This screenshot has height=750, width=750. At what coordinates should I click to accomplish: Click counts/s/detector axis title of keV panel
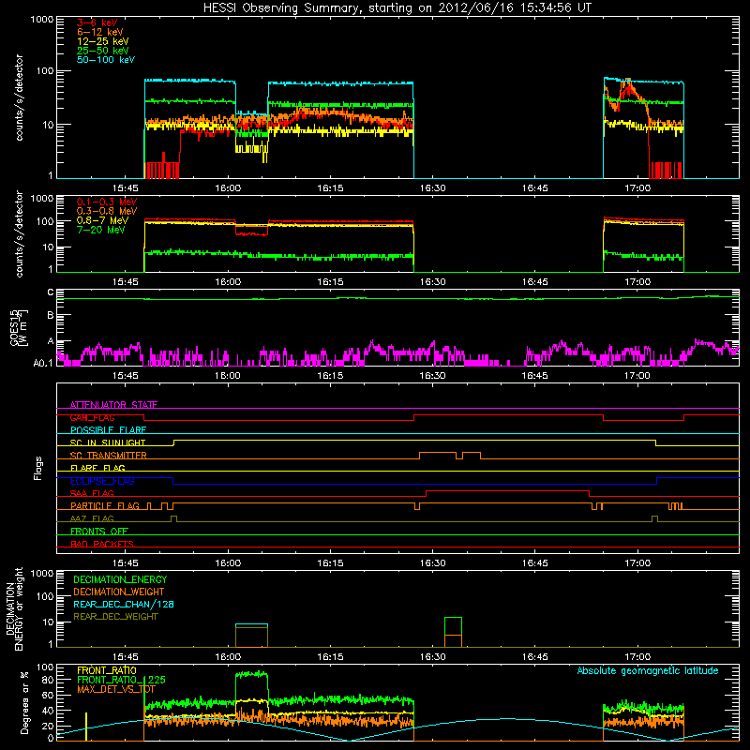tap(19, 97)
